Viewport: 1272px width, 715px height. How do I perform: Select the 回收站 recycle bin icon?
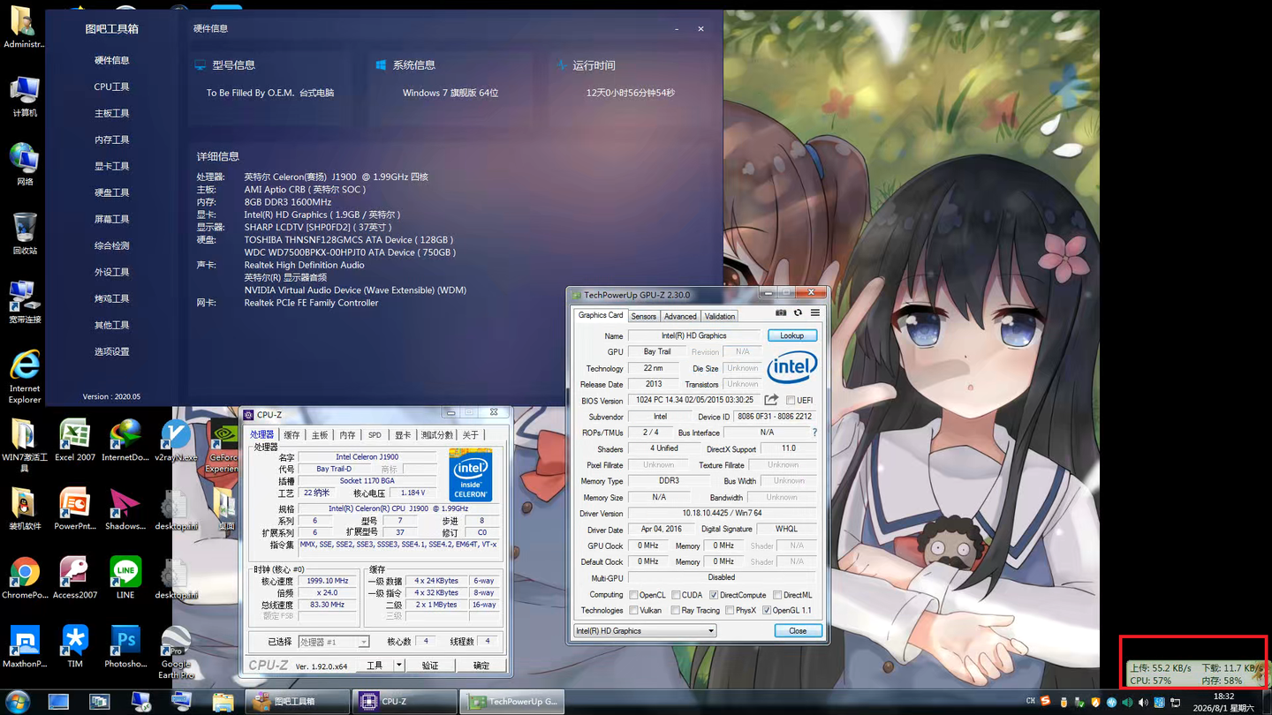pyautogui.click(x=25, y=234)
